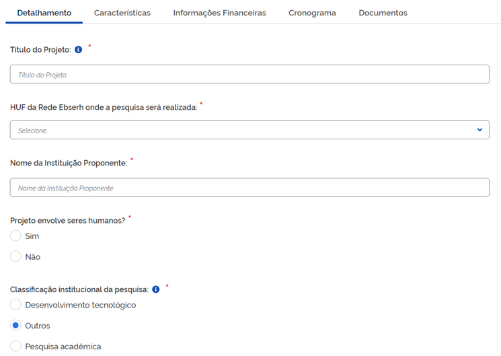Screen dimensions: 501x356
Task: Go to Informações Financeiras tab
Action: [x=219, y=13]
